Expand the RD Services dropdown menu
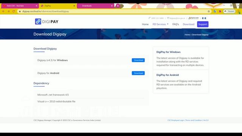242x136 pixels. click(160, 24)
